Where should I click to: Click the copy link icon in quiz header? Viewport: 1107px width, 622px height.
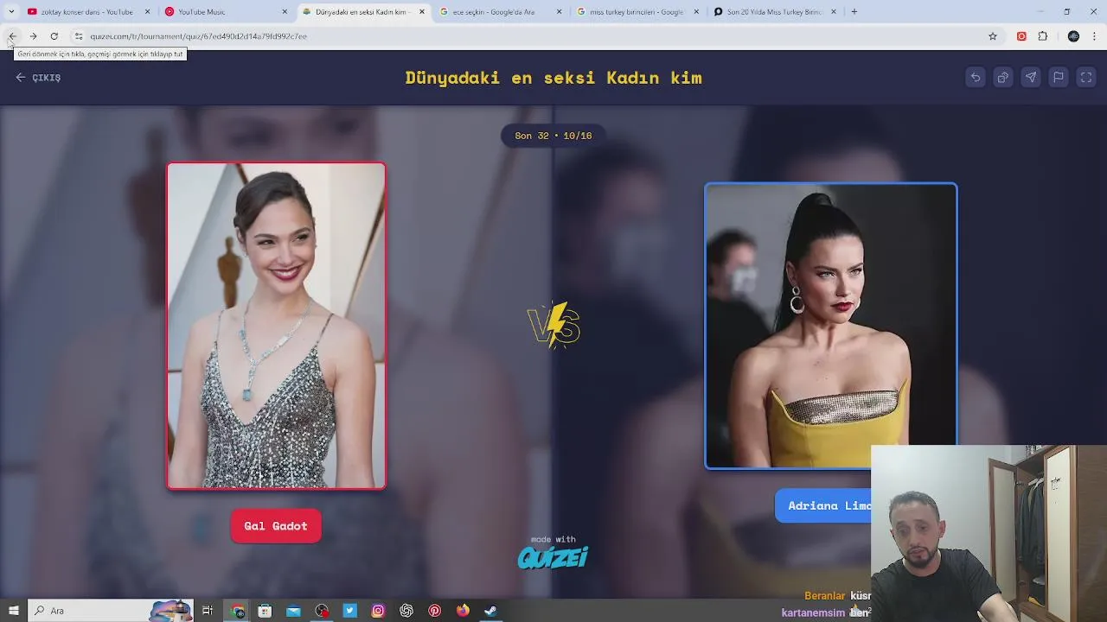click(x=1003, y=77)
